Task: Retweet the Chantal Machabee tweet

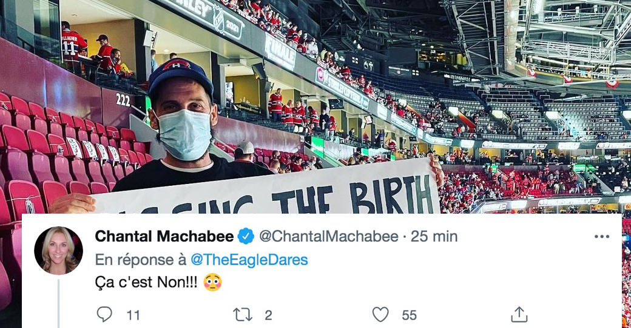Action: (243, 315)
